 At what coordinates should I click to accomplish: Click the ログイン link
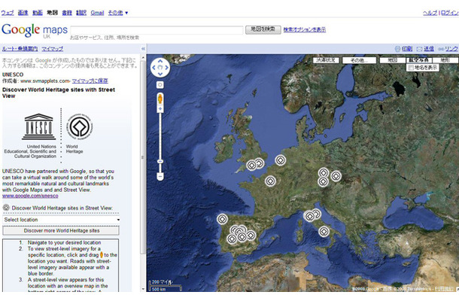pos(449,13)
